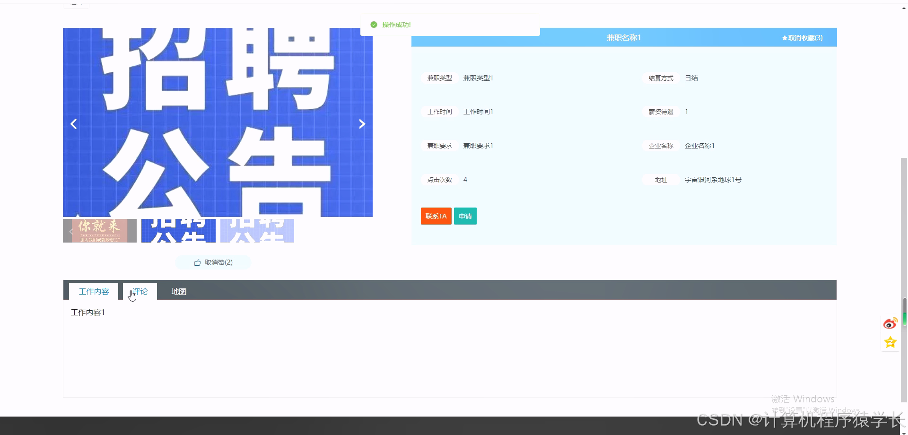This screenshot has height=435, width=908.
Task: Click the main 招聘公告 banner image
Action: click(x=218, y=123)
